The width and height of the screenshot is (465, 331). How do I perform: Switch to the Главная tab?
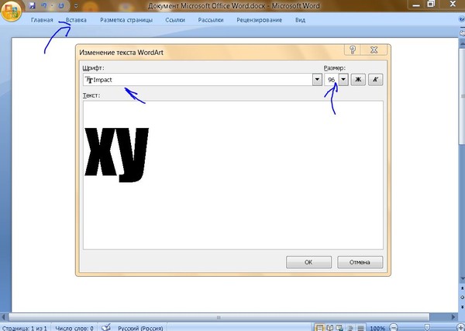42,20
